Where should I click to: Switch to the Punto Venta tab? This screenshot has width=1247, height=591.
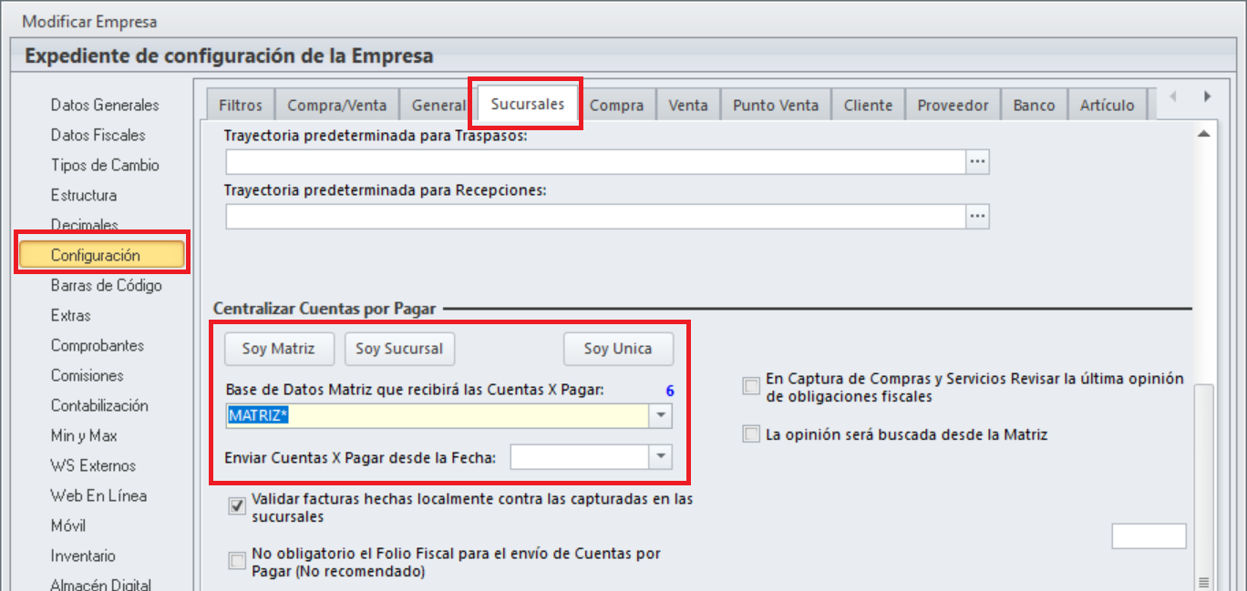[x=775, y=105]
